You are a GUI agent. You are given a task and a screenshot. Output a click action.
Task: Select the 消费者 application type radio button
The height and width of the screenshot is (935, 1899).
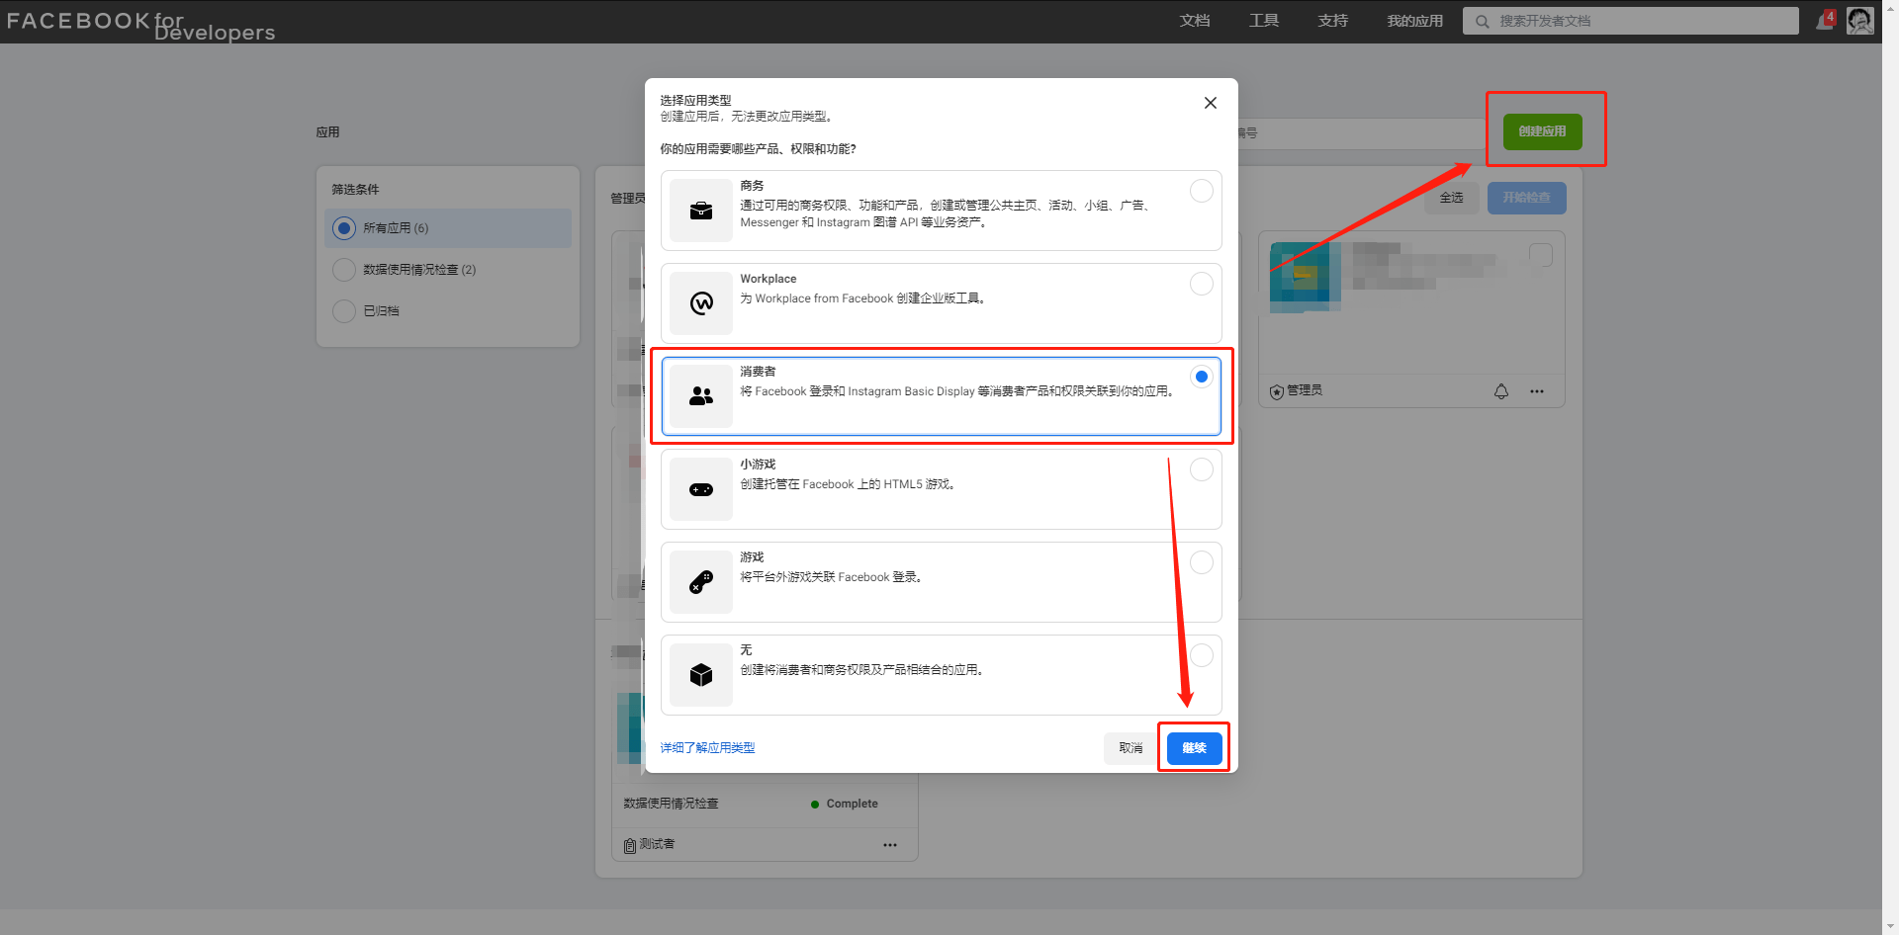pyautogui.click(x=1201, y=377)
